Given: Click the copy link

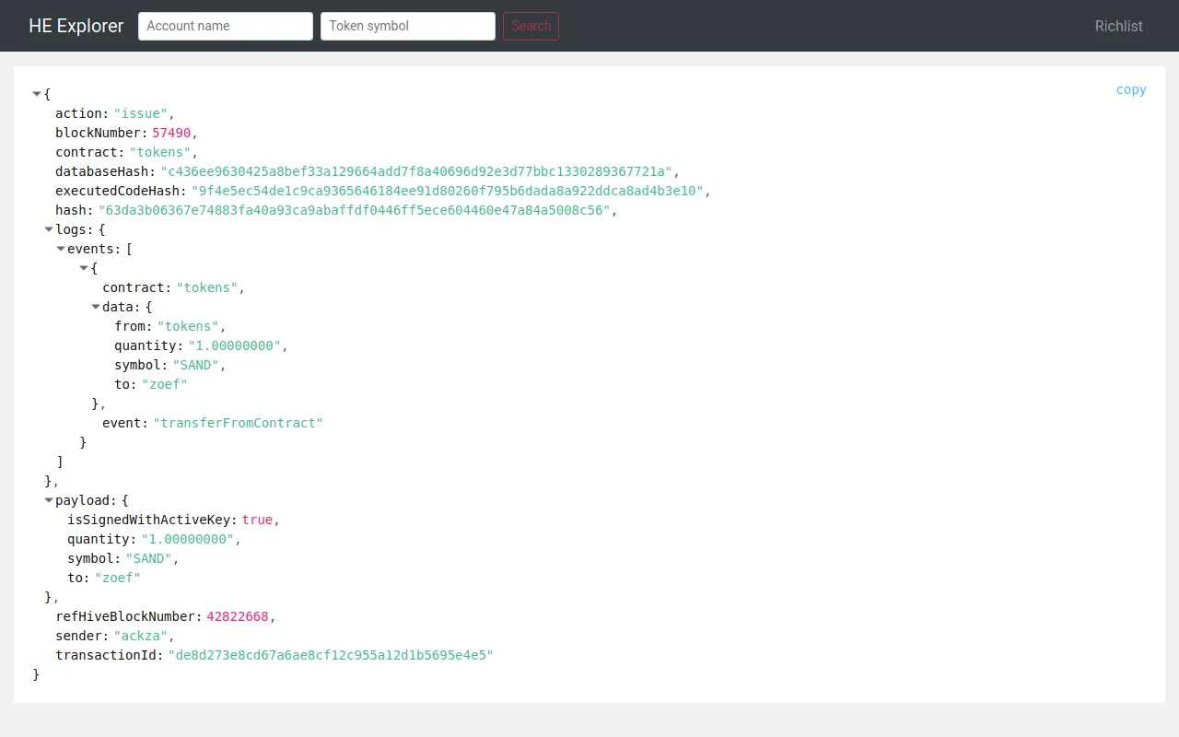Looking at the screenshot, I should 1131,89.
